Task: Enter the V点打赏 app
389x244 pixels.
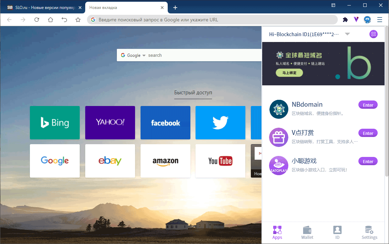Action: click(x=368, y=133)
